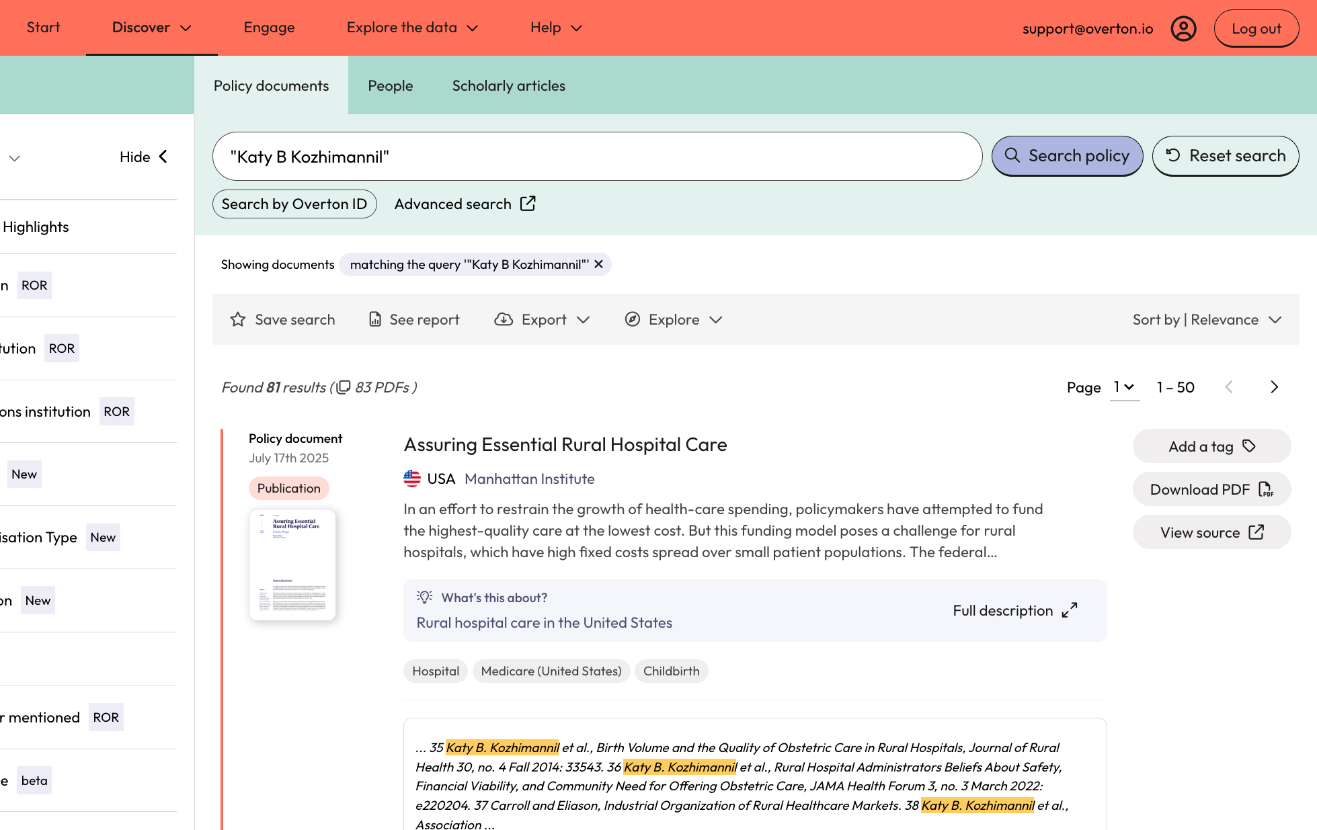
Task: Open the Help dropdown menu
Action: tap(555, 28)
